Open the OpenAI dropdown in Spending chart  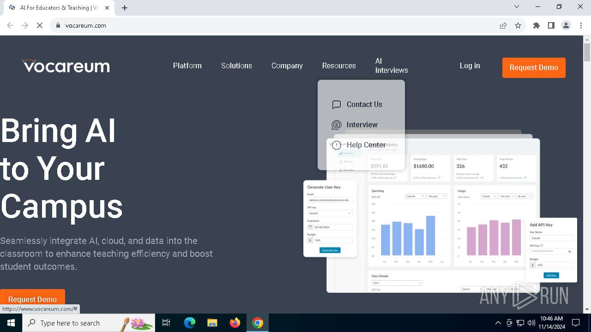(415, 196)
